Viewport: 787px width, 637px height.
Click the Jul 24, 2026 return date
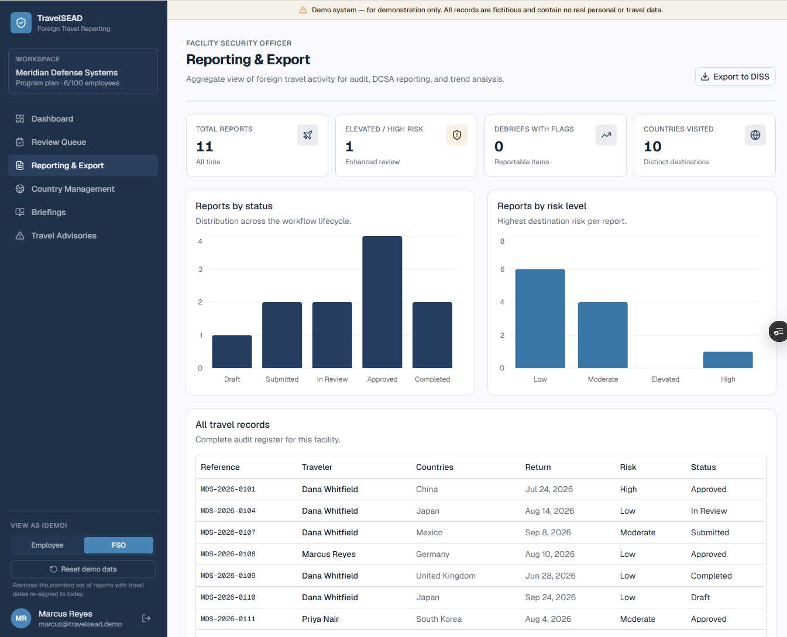point(549,489)
